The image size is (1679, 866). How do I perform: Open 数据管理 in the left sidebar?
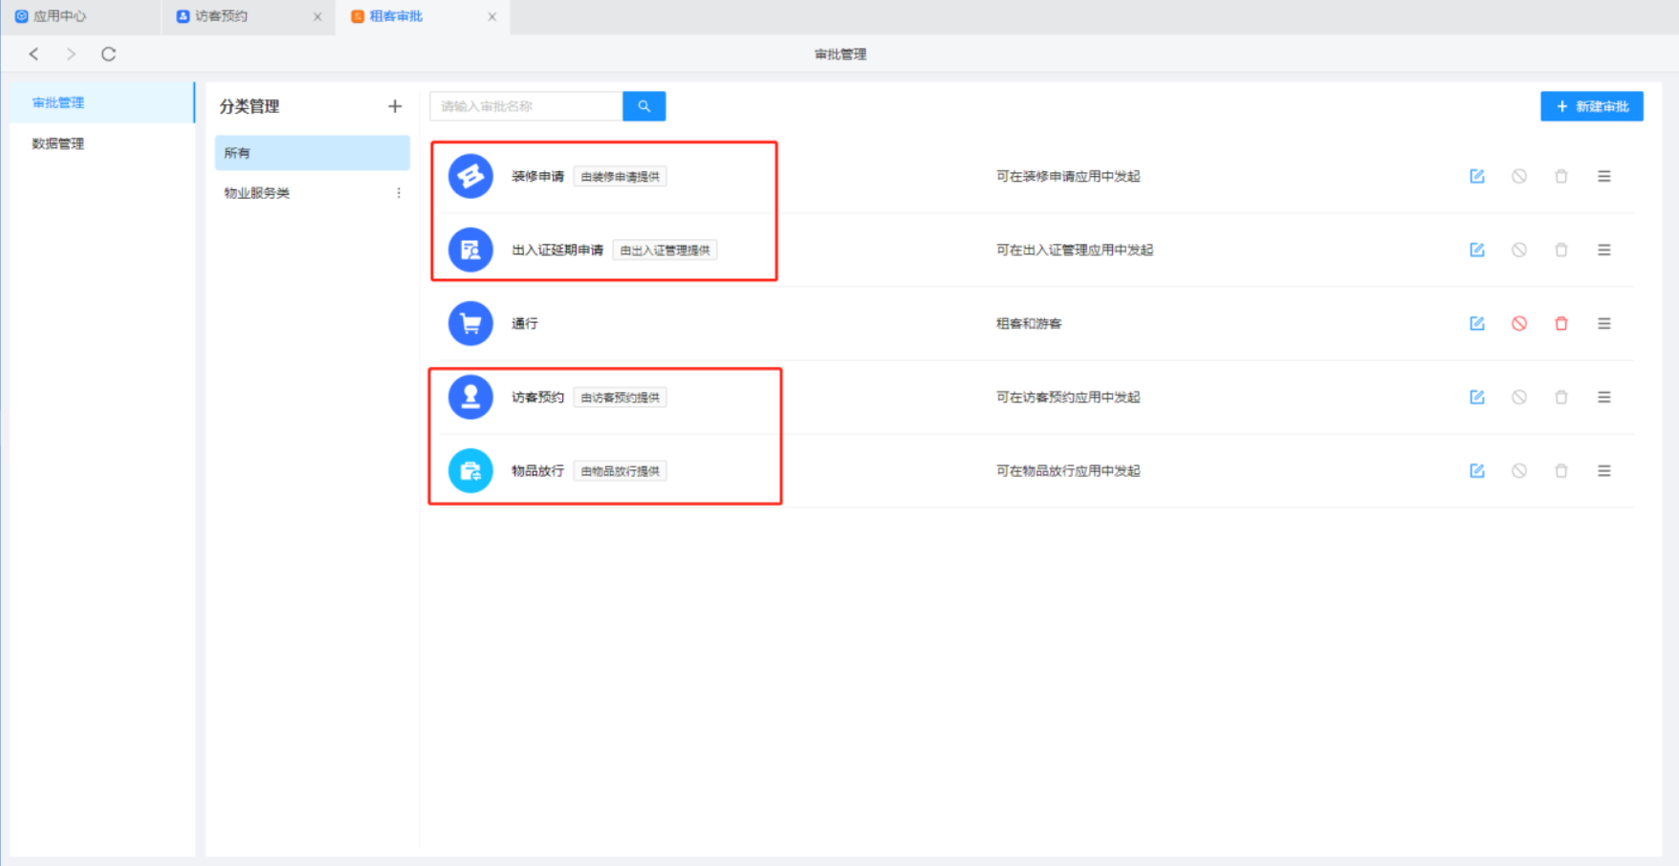58,143
